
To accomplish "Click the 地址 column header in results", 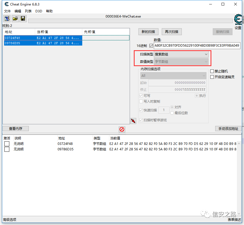I will point(19,32).
